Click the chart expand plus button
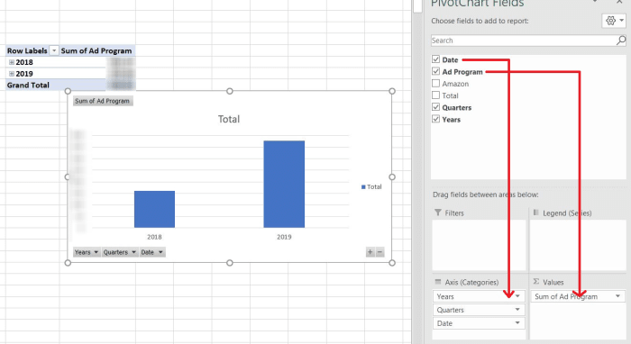The image size is (631, 344). (370, 252)
